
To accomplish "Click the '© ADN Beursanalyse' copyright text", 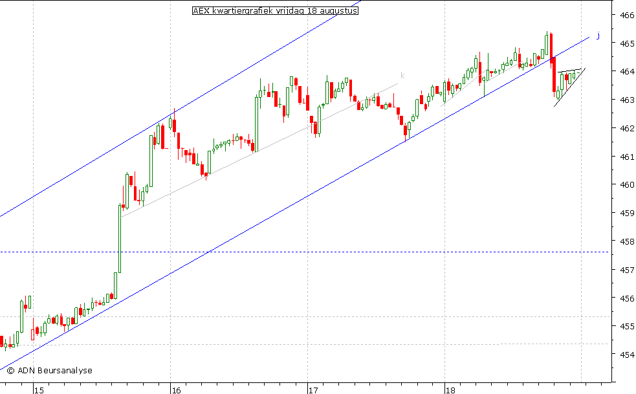I will coord(49,371).
